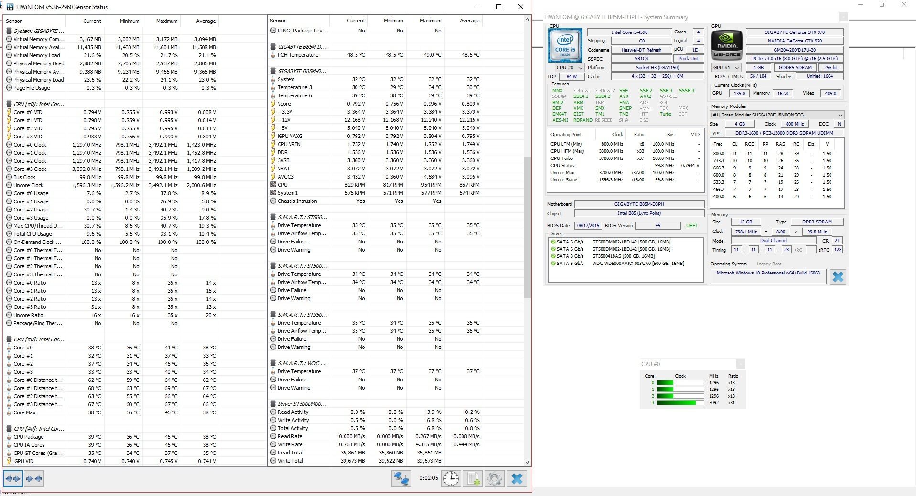
Task: Click the HWiNFO64 title bar icon
Action: 10,7
